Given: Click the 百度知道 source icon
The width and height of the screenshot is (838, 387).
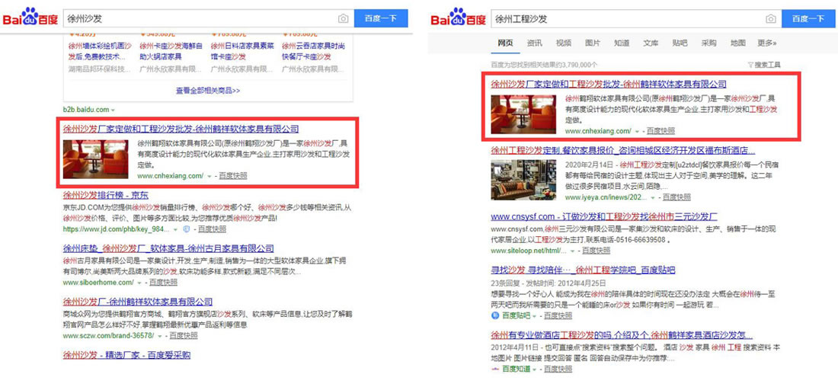Looking at the screenshot, I should [495, 370].
